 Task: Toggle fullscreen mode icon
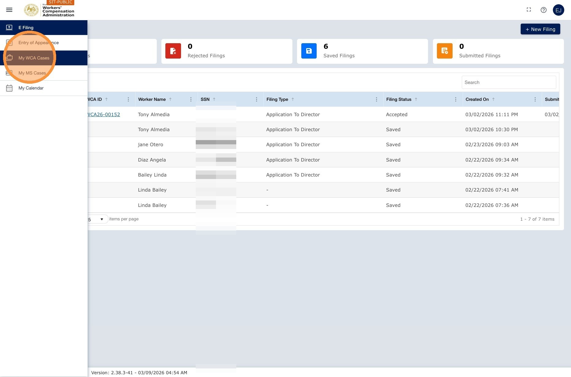click(x=529, y=10)
